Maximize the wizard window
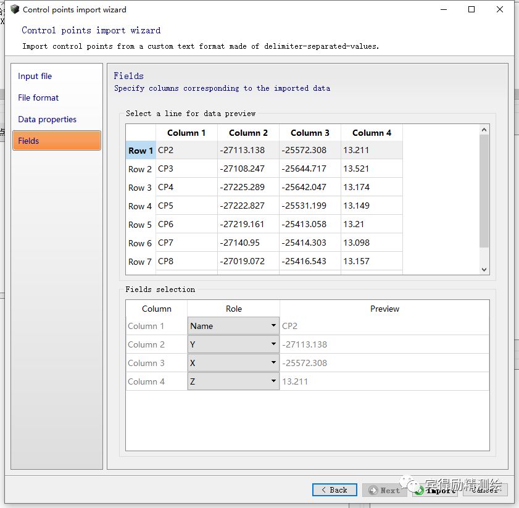Screen dimensions: 519x508 tap(471, 9)
